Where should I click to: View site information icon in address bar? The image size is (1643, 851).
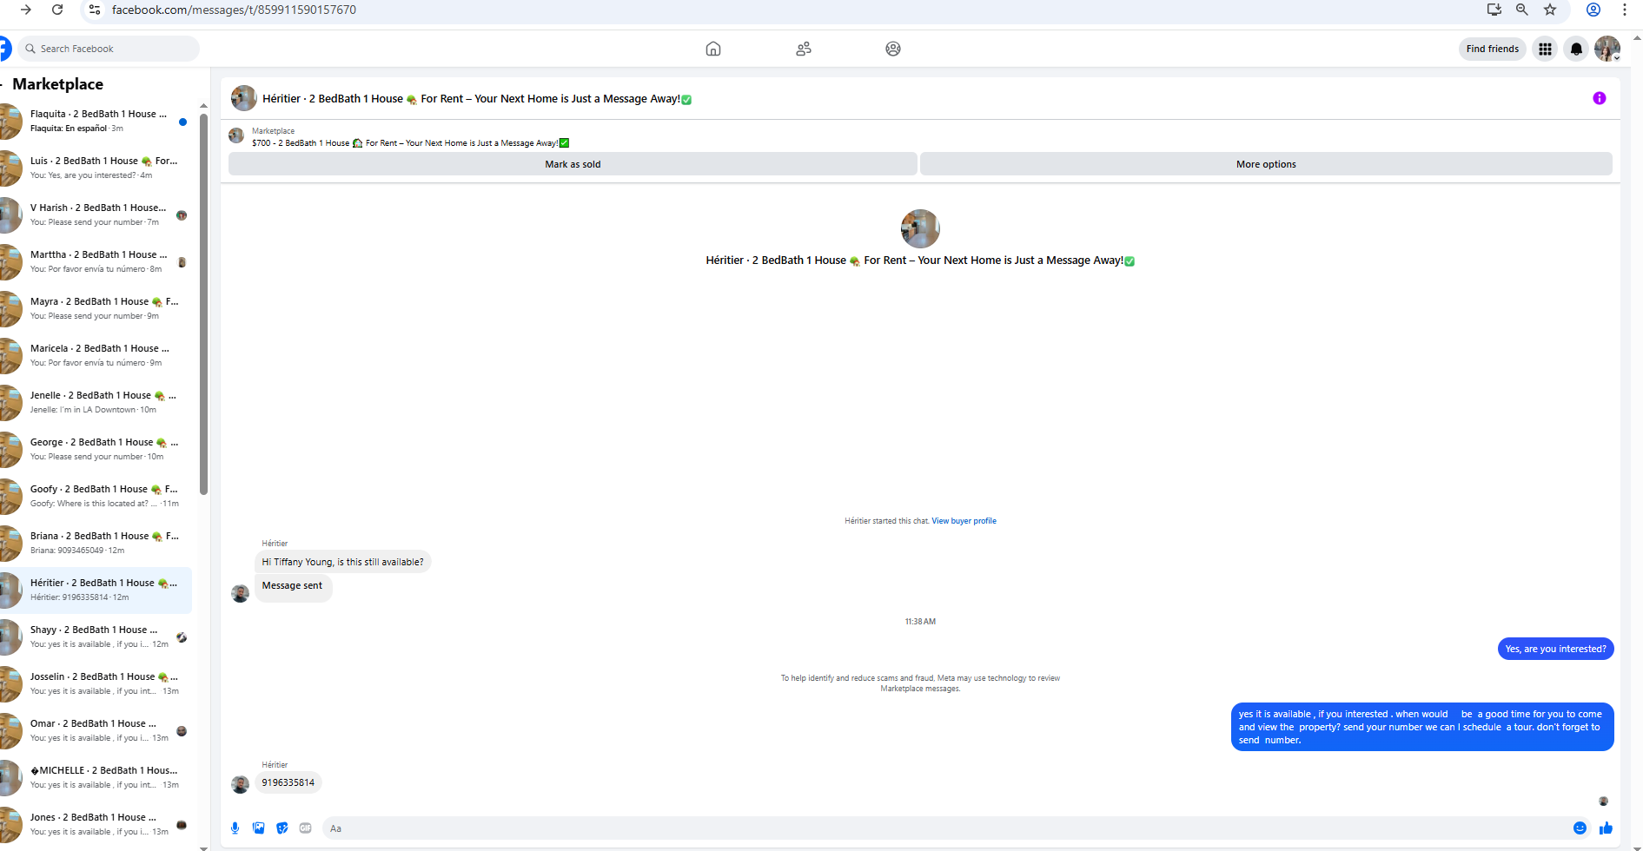[94, 10]
